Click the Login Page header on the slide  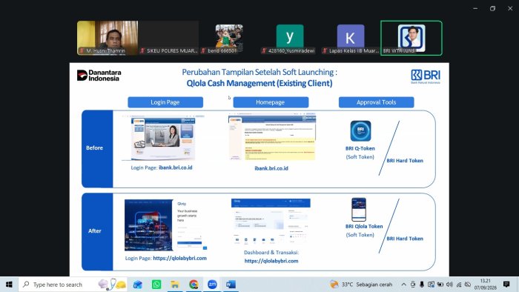(x=165, y=102)
